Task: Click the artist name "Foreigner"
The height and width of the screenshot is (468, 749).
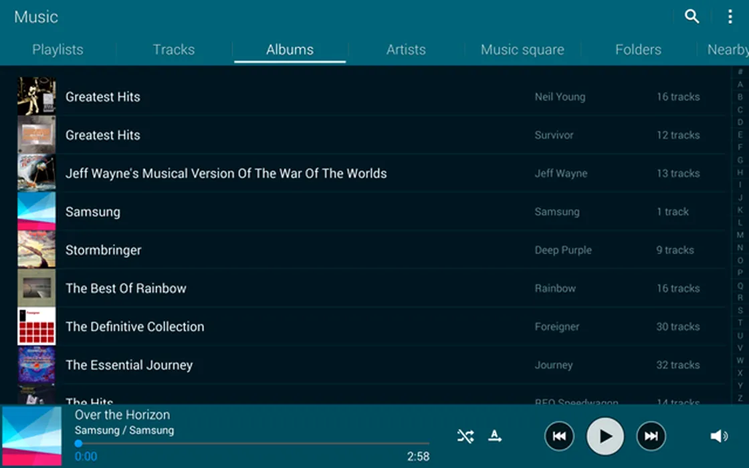Action: coord(557,327)
